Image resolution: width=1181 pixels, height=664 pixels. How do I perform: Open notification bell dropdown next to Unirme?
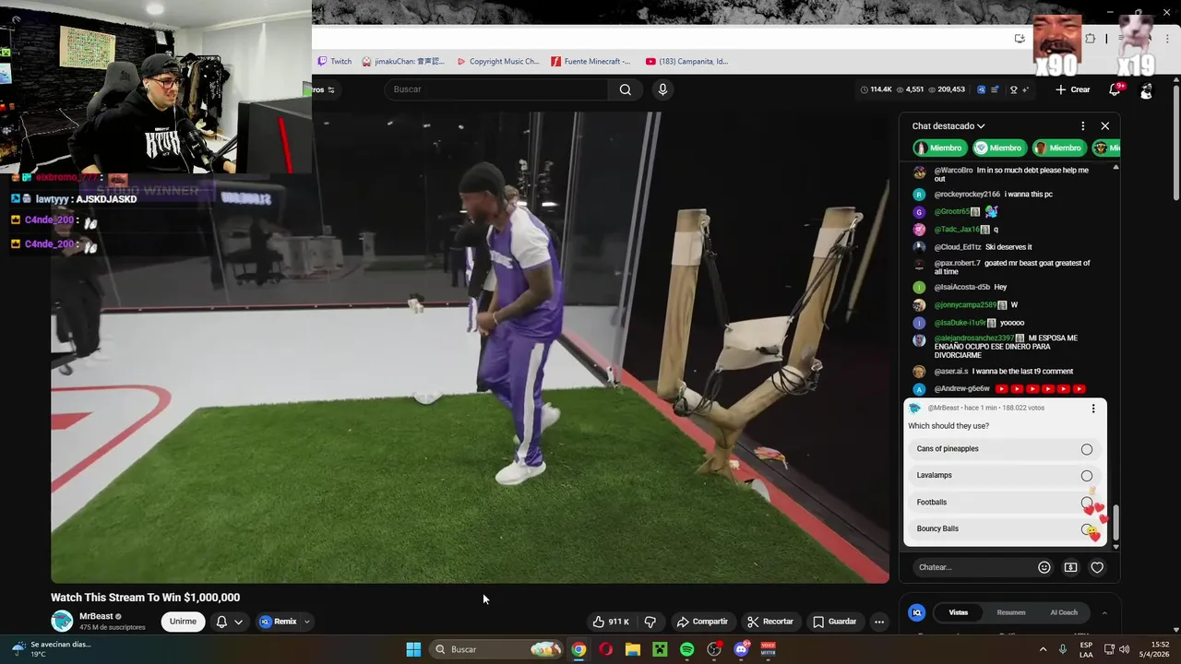229,622
